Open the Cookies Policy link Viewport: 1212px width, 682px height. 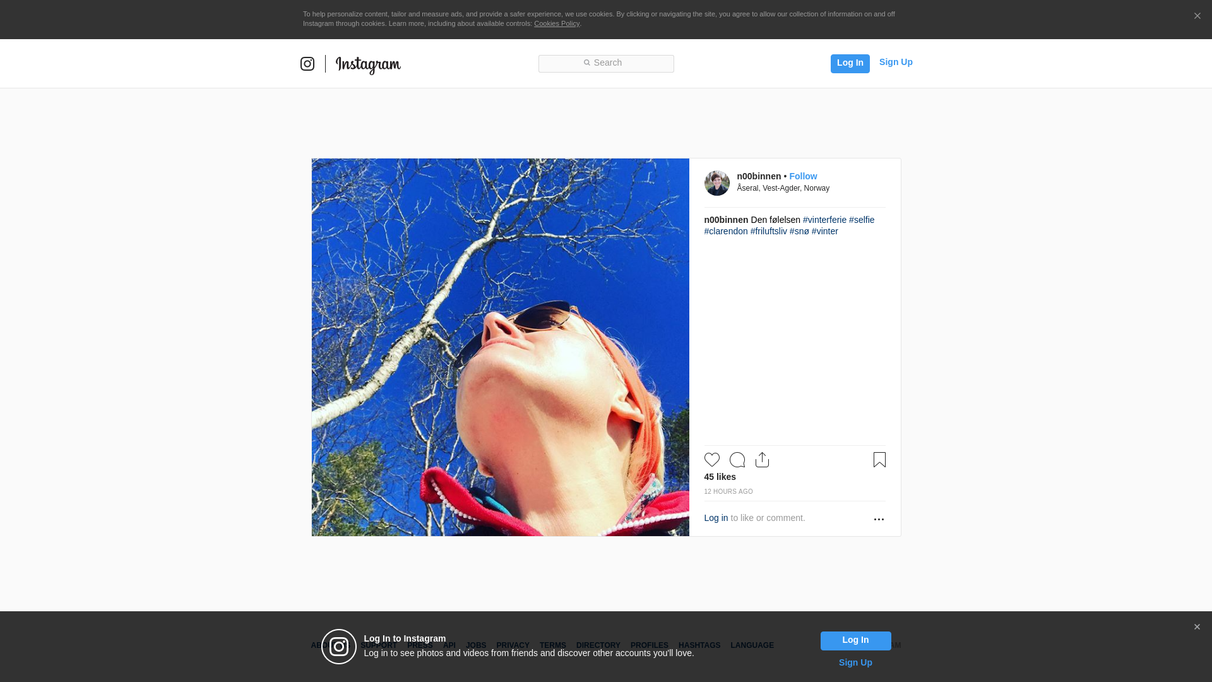pyautogui.click(x=557, y=24)
